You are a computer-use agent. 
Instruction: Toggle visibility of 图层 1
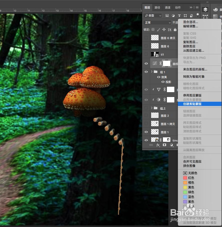[146, 132]
